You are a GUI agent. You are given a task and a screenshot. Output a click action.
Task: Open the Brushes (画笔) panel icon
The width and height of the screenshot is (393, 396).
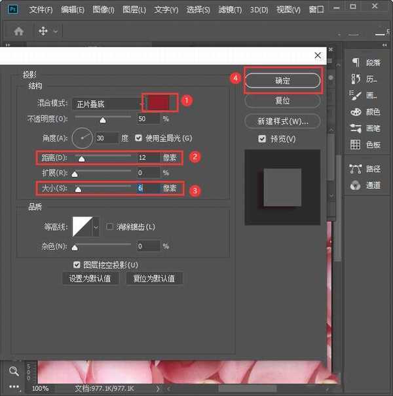pyautogui.click(x=356, y=128)
